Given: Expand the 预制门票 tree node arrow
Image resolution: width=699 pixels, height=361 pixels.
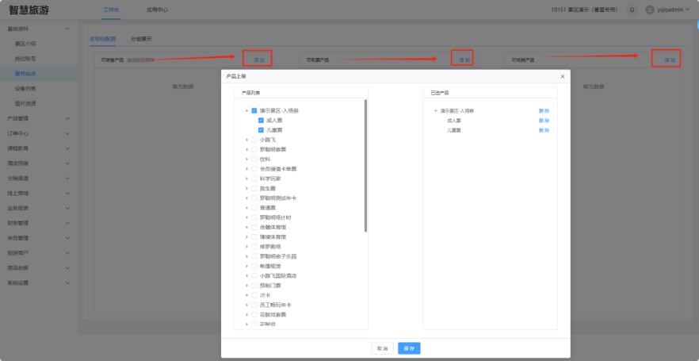Looking at the screenshot, I should point(246,285).
